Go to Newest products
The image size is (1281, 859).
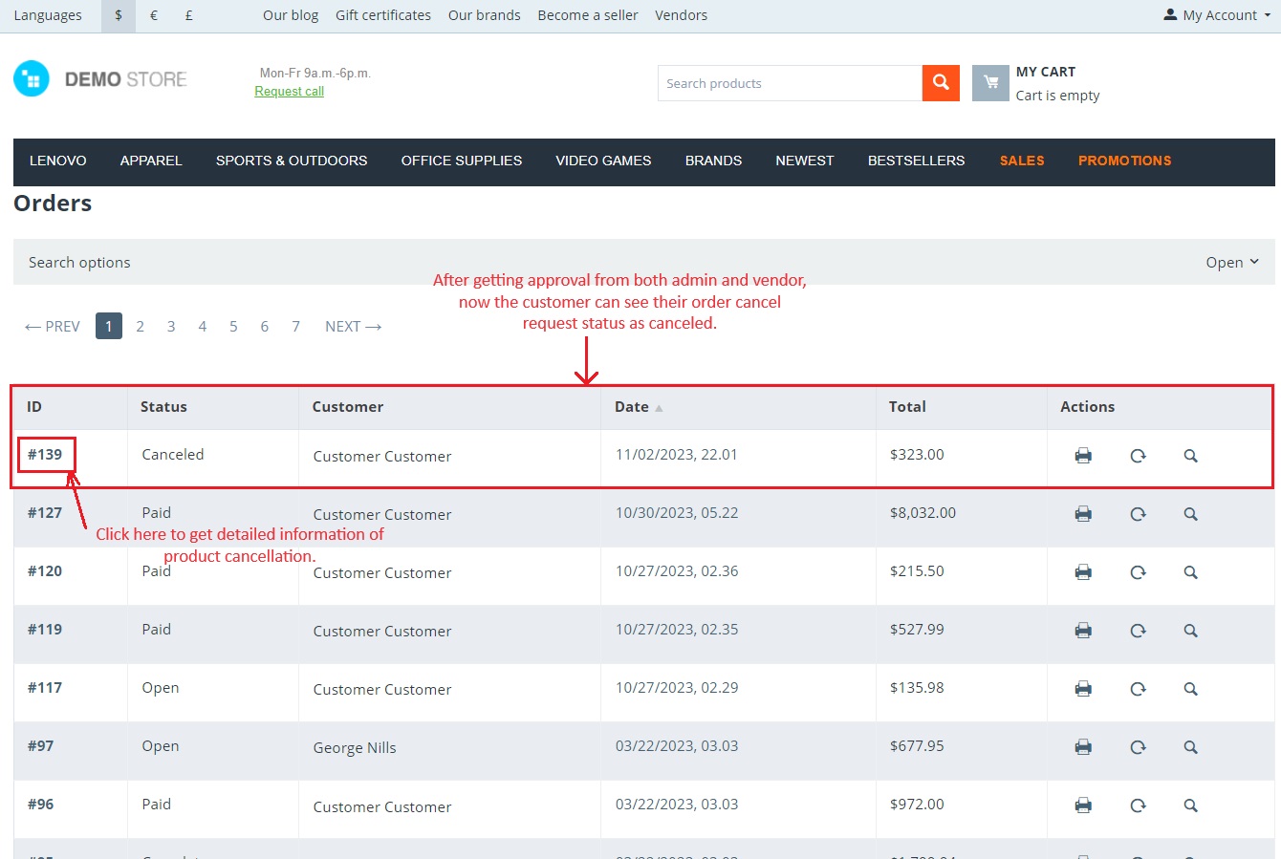pyautogui.click(x=805, y=161)
